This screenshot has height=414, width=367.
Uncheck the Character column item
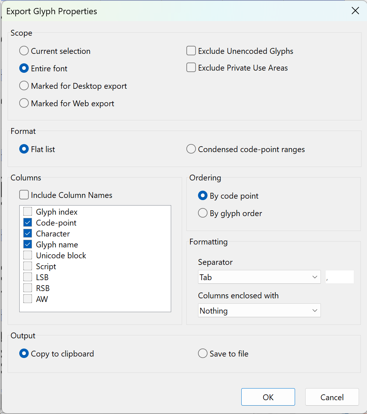coord(28,234)
